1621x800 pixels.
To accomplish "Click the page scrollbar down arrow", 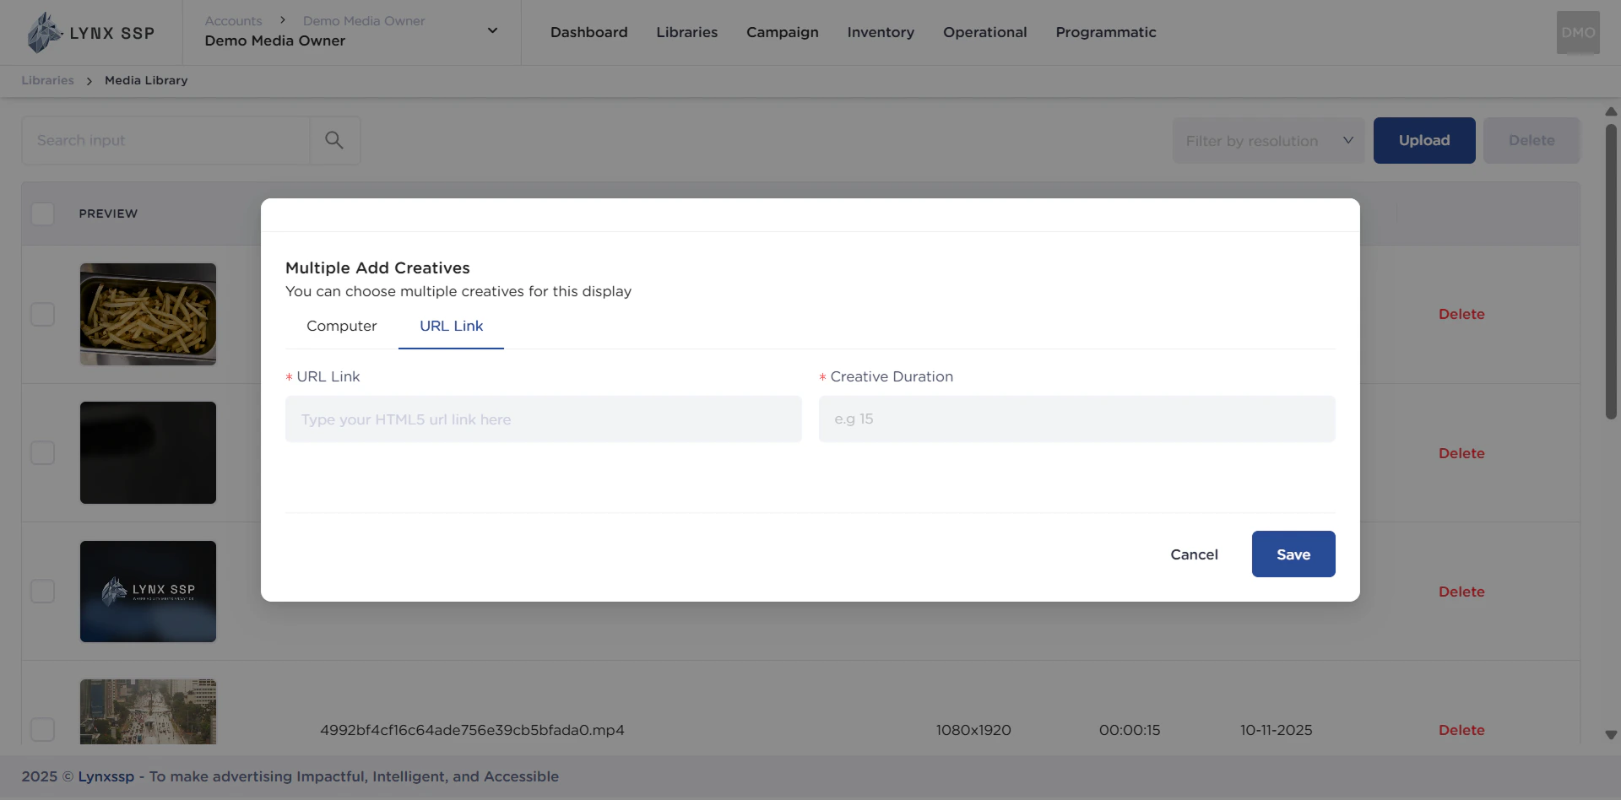I will 1611,735.
